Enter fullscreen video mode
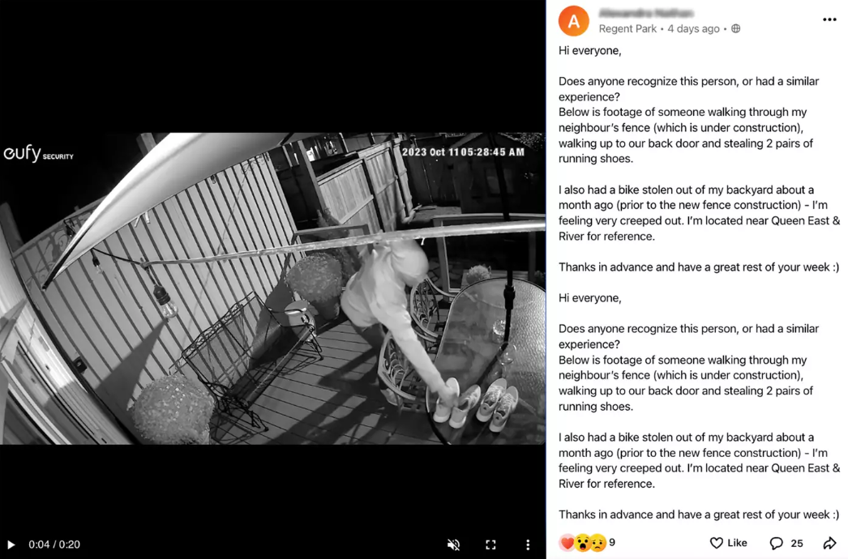The width and height of the screenshot is (848, 559). [x=490, y=544]
